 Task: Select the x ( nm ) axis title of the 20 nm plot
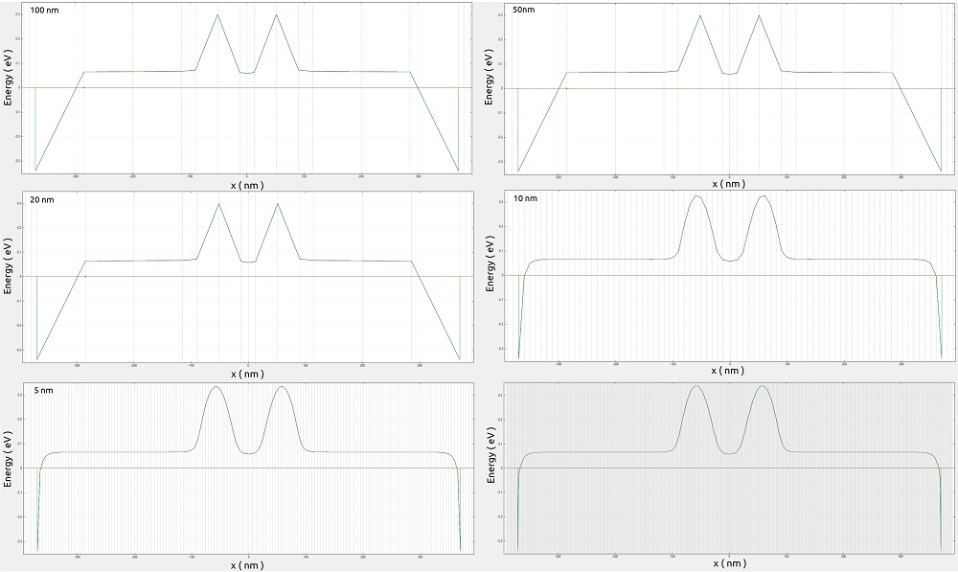[247, 374]
